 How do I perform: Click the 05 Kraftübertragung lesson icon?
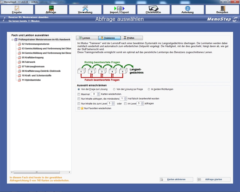(x=19, y=58)
